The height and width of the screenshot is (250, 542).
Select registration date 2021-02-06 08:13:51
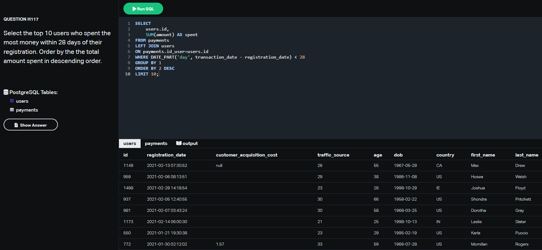pyautogui.click(x=167, y=177)
